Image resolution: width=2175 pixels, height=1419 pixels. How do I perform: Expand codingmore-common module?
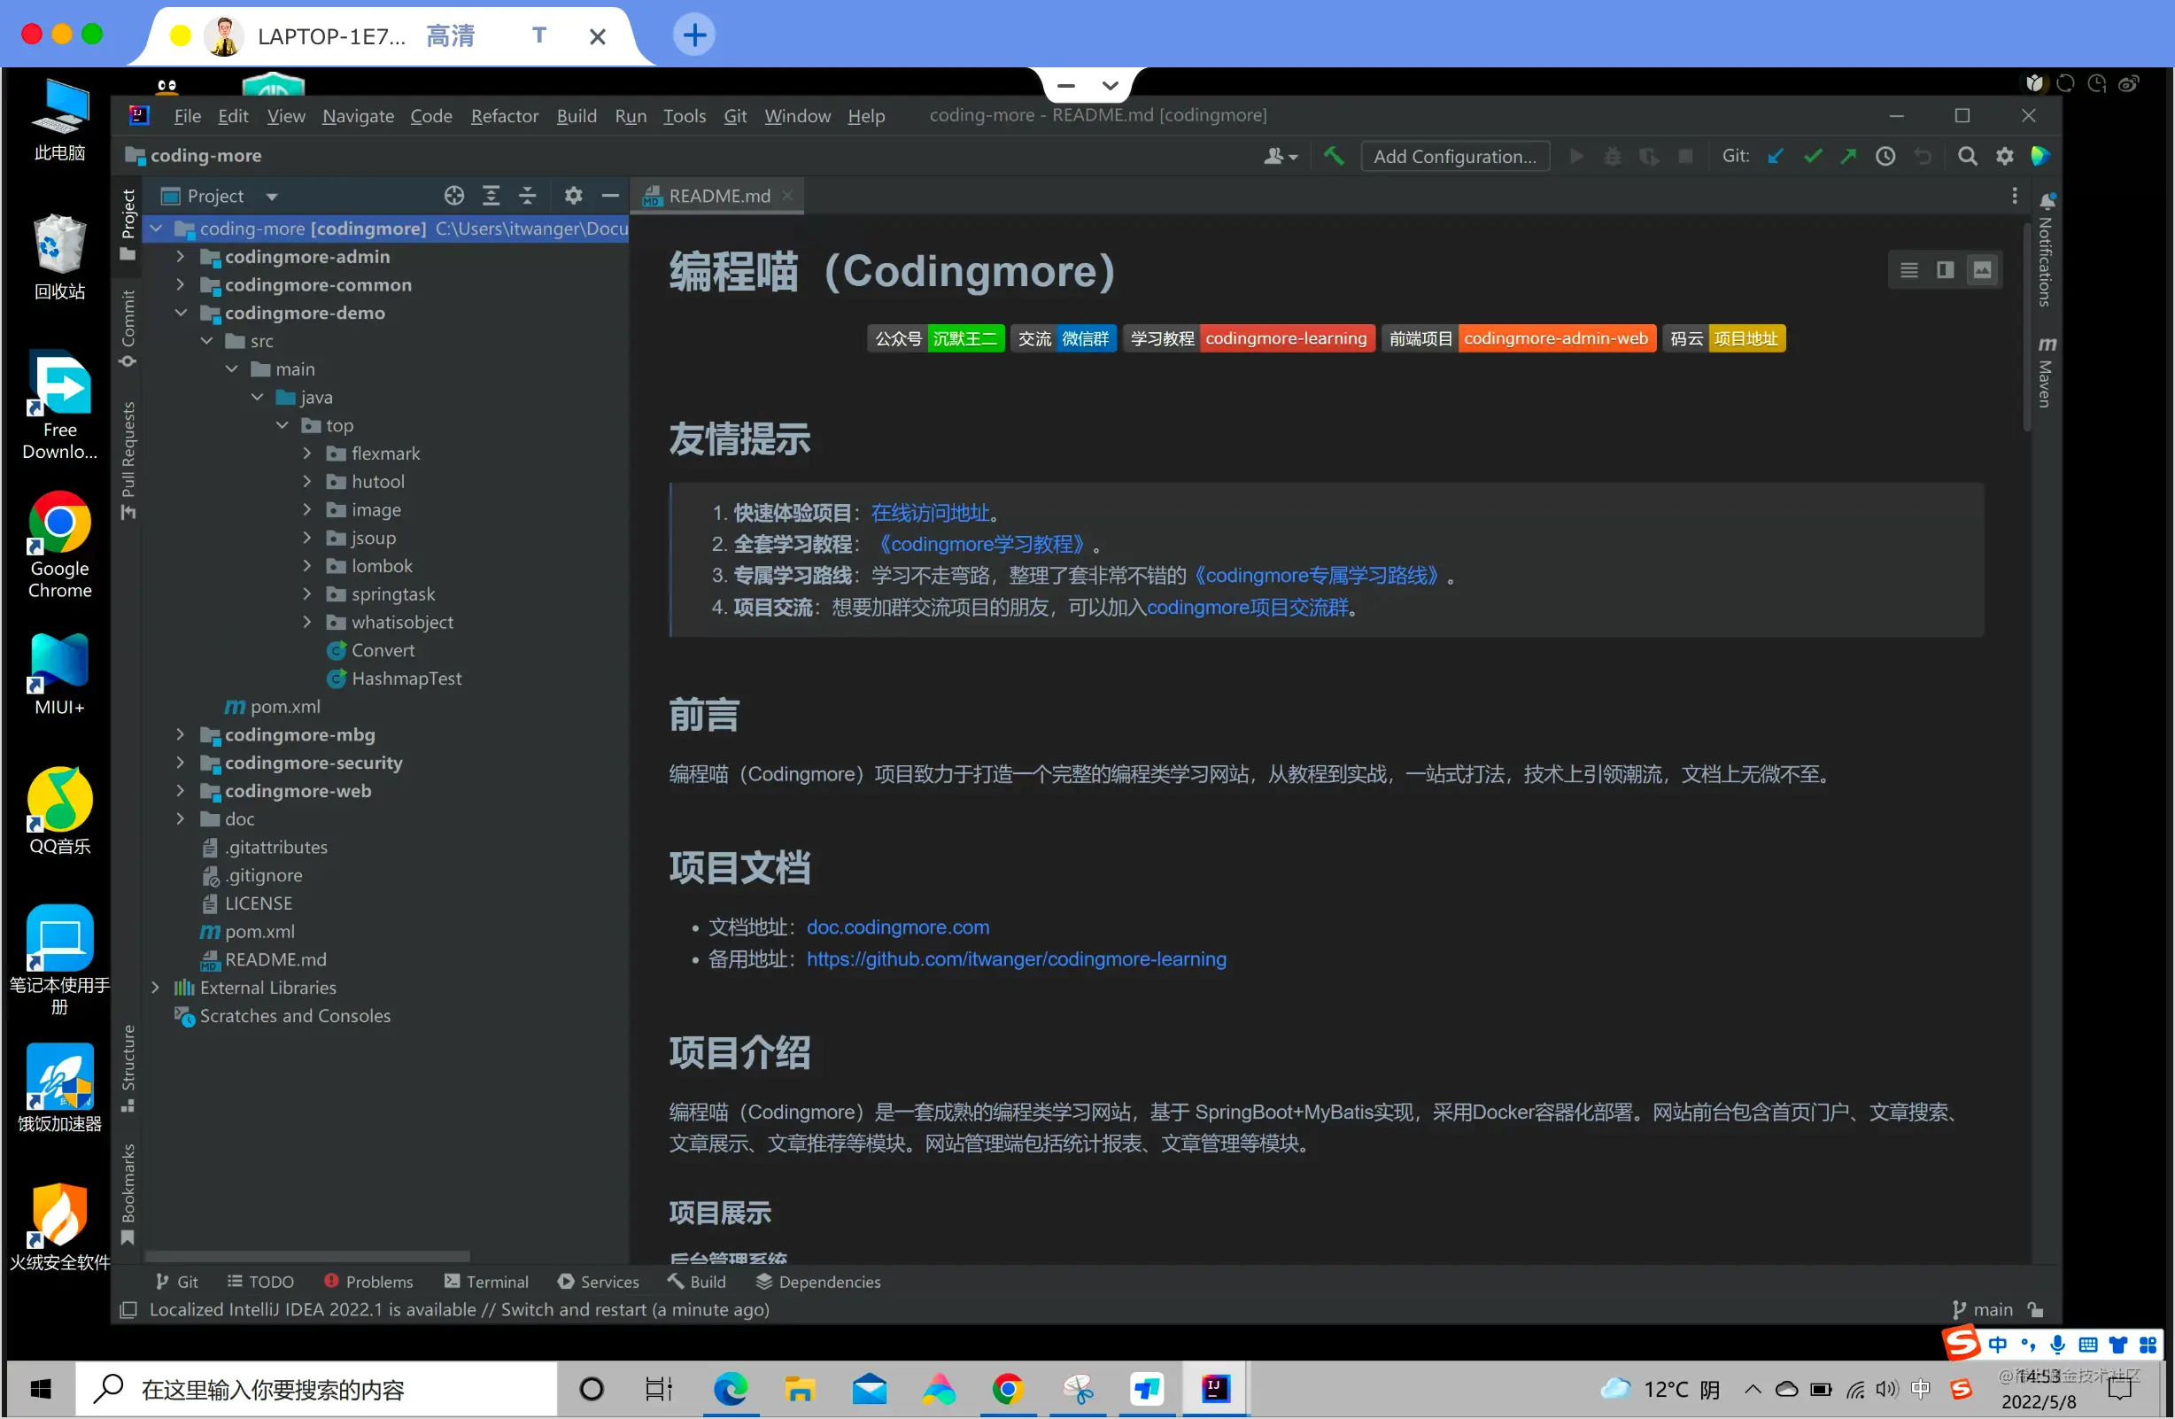tap(180, 284)
